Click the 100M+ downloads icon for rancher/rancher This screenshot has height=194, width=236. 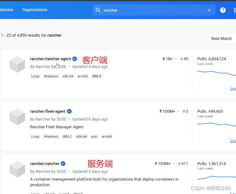(156, 164)
